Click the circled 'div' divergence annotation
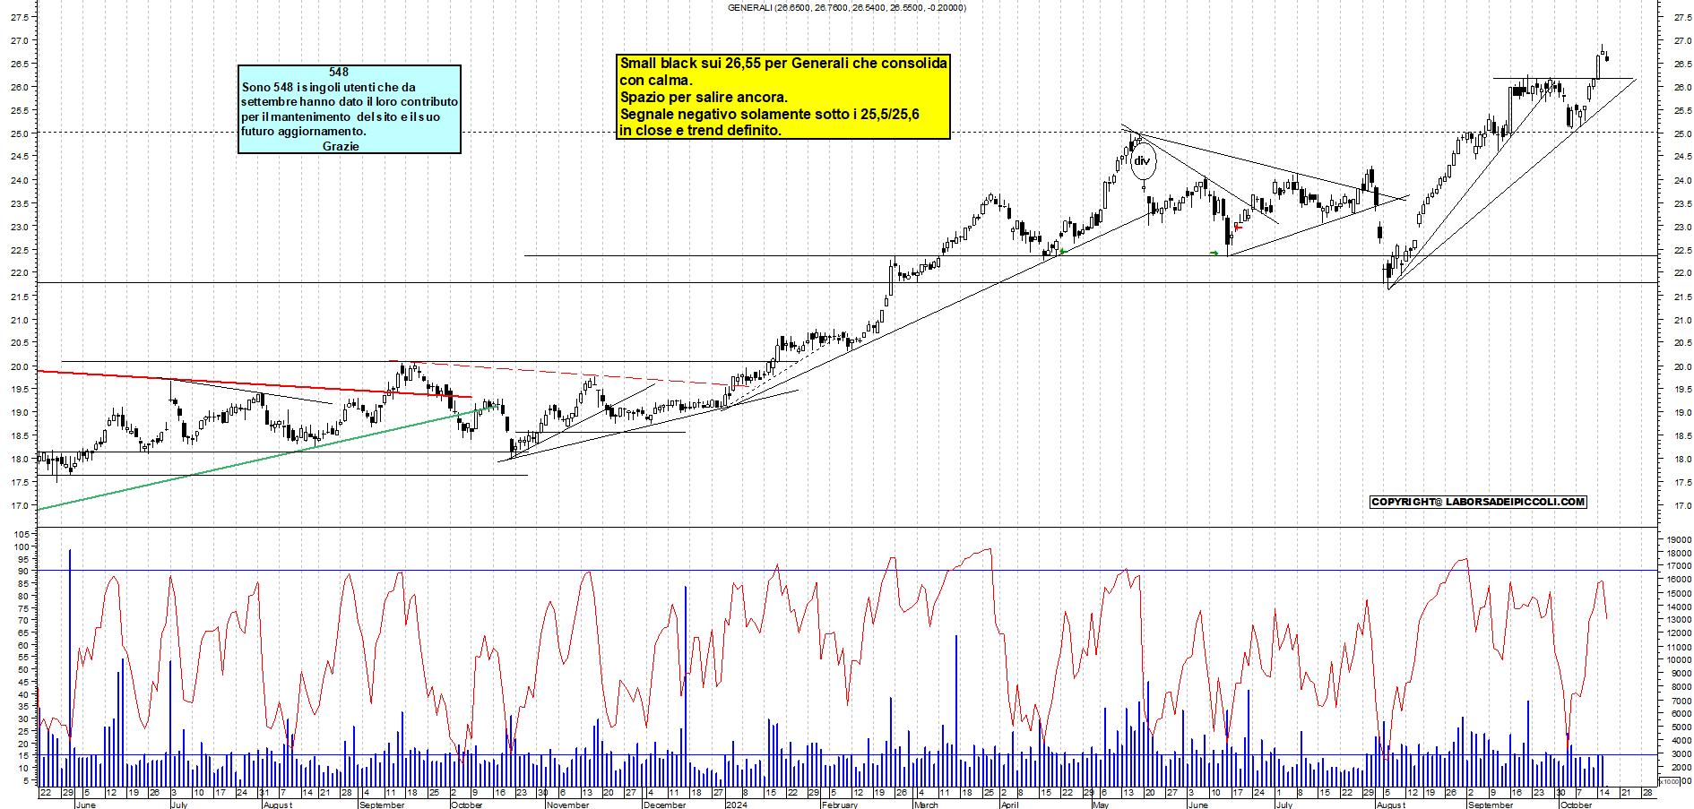The height and width of the screenshot is (809, 1694). (x=1142, y=161)
